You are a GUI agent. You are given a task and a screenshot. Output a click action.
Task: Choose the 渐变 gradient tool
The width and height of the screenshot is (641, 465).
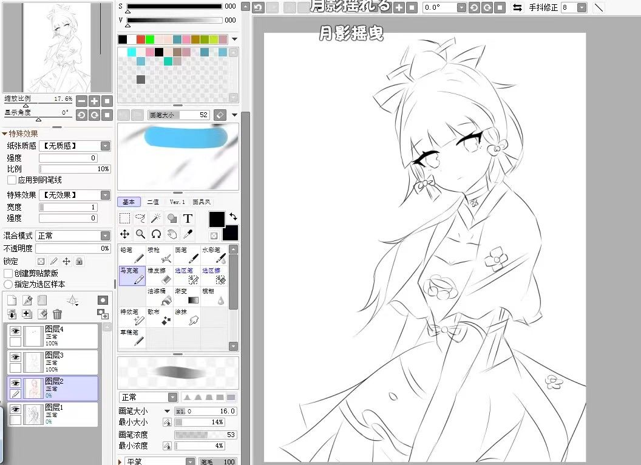point(187,296)
